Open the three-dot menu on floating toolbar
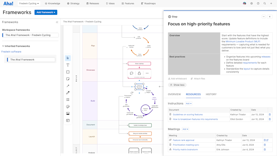277x156 pixels. (147, 73)
